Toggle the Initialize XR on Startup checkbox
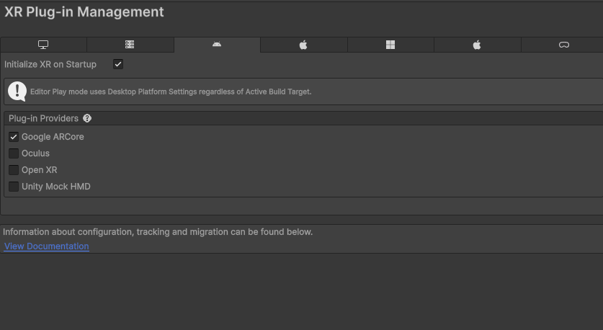This screenshot has width=603, height=330. click(118, 64)
